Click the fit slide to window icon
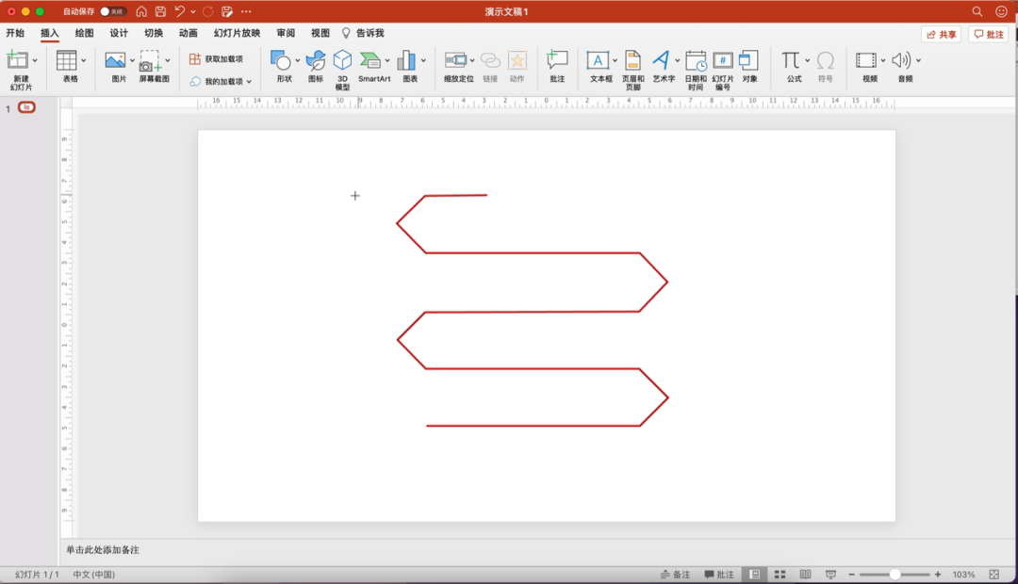 coord(994,575)
